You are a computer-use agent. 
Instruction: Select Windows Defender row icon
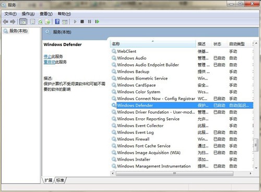114,105
